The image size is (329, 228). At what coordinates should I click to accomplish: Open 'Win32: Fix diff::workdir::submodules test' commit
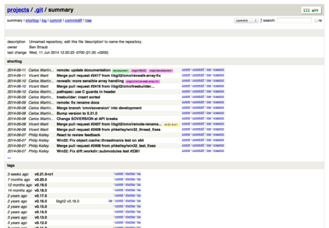click(x=98, y=151)
